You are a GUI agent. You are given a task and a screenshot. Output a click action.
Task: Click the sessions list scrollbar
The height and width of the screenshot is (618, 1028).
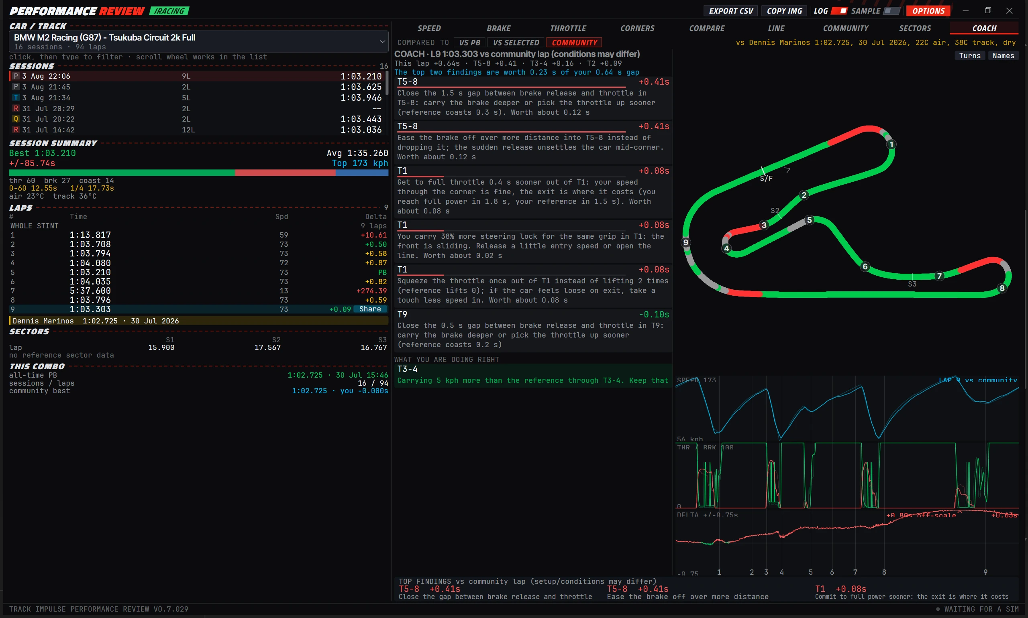387,82
